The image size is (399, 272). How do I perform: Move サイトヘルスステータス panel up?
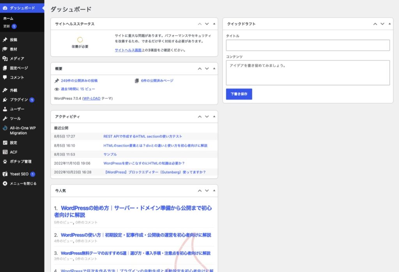200,24
